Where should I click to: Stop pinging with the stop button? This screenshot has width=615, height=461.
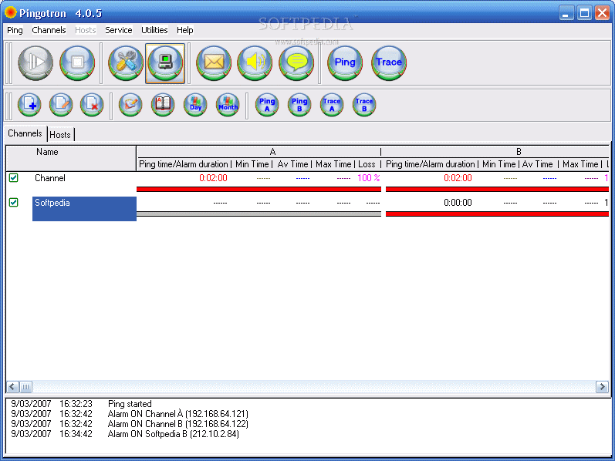pyautogui.click(x=77, y=62)
